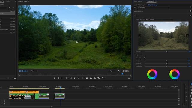This screenshot has height=108, width=192.
Task: Select the Program 1080p tab
Action: pyautogui.click(x=23, y=1)
